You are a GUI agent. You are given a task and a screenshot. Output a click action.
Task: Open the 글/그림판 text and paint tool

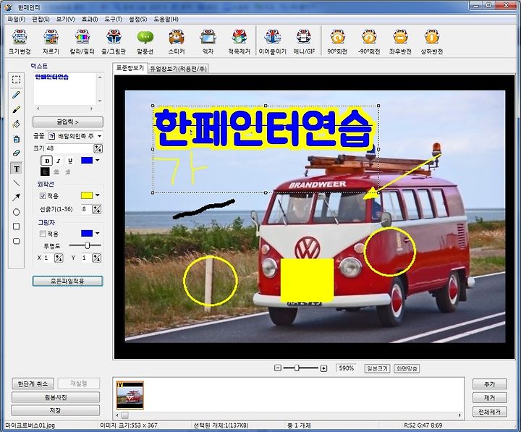click(x=114, y=41)
